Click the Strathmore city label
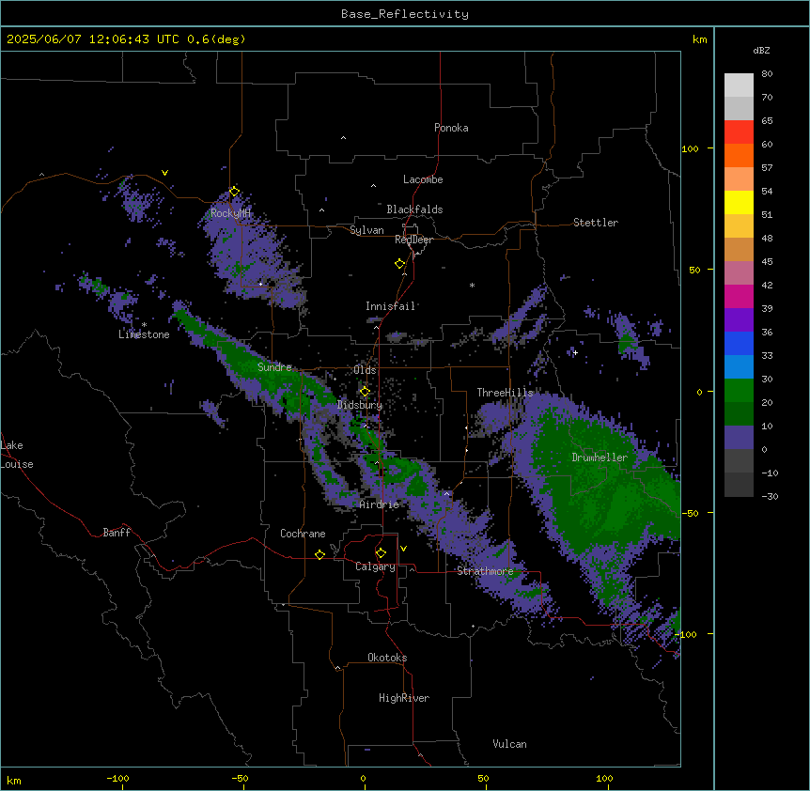 [x=486, y=571]
